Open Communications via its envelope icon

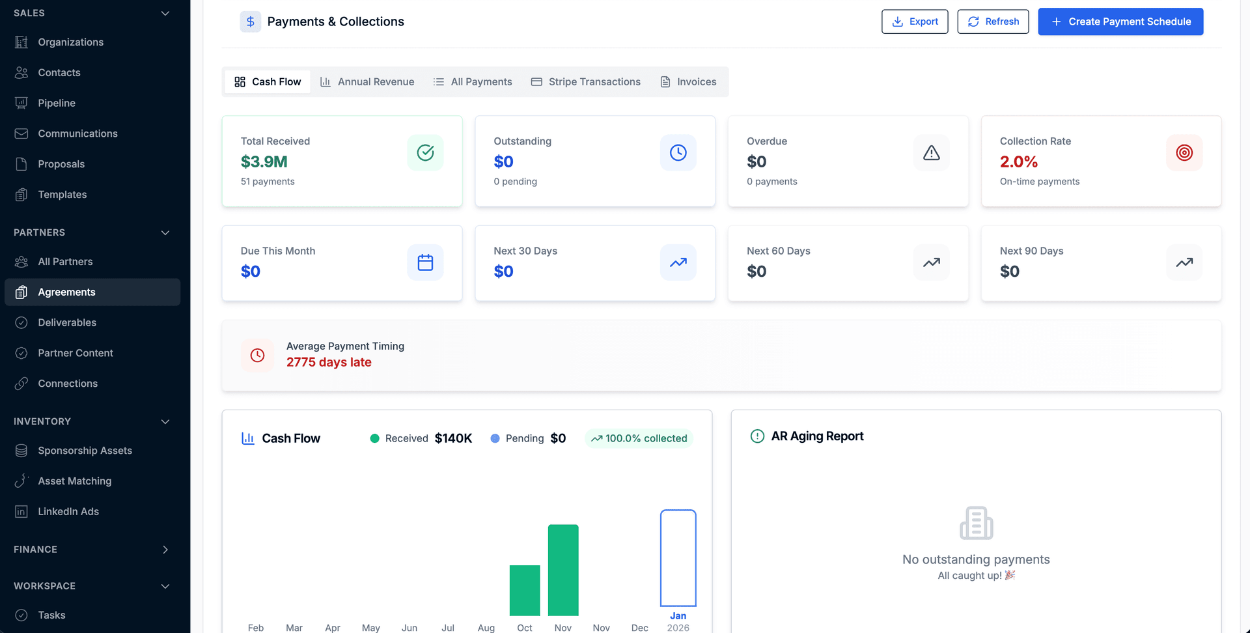21,134
